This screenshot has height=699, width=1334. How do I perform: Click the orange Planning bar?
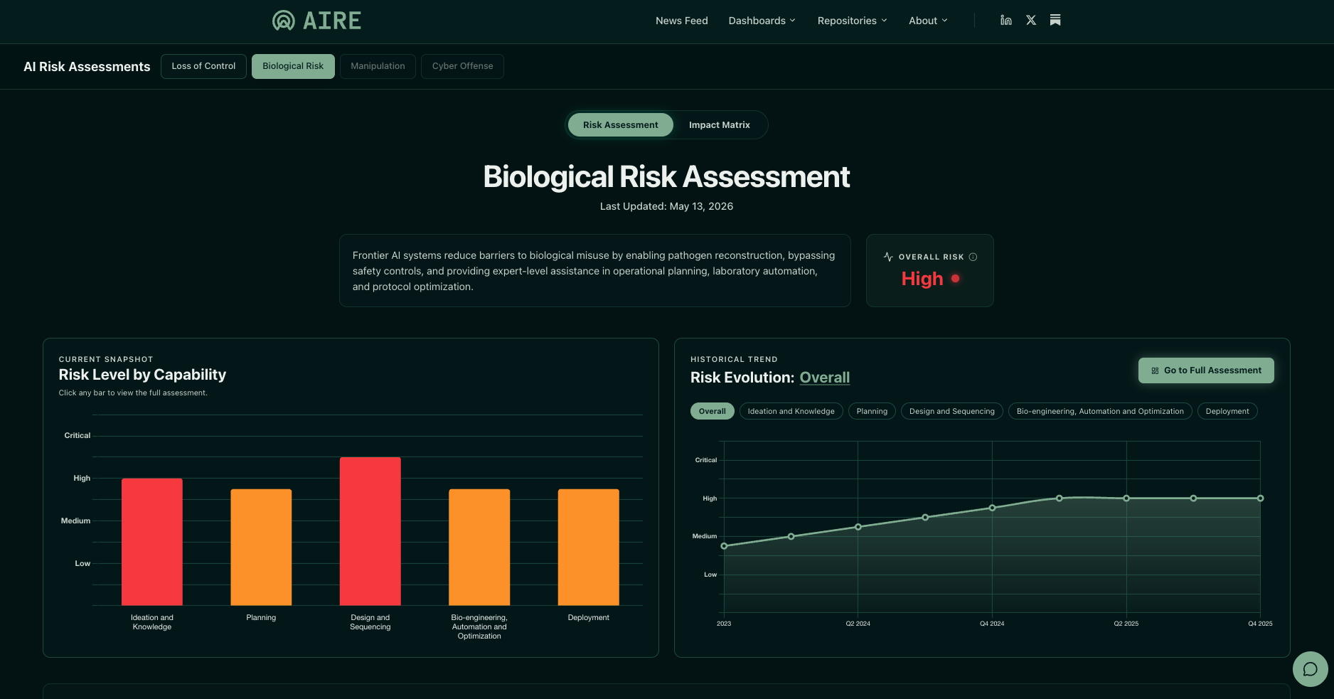pyautogui.click(x=261, y=548)
